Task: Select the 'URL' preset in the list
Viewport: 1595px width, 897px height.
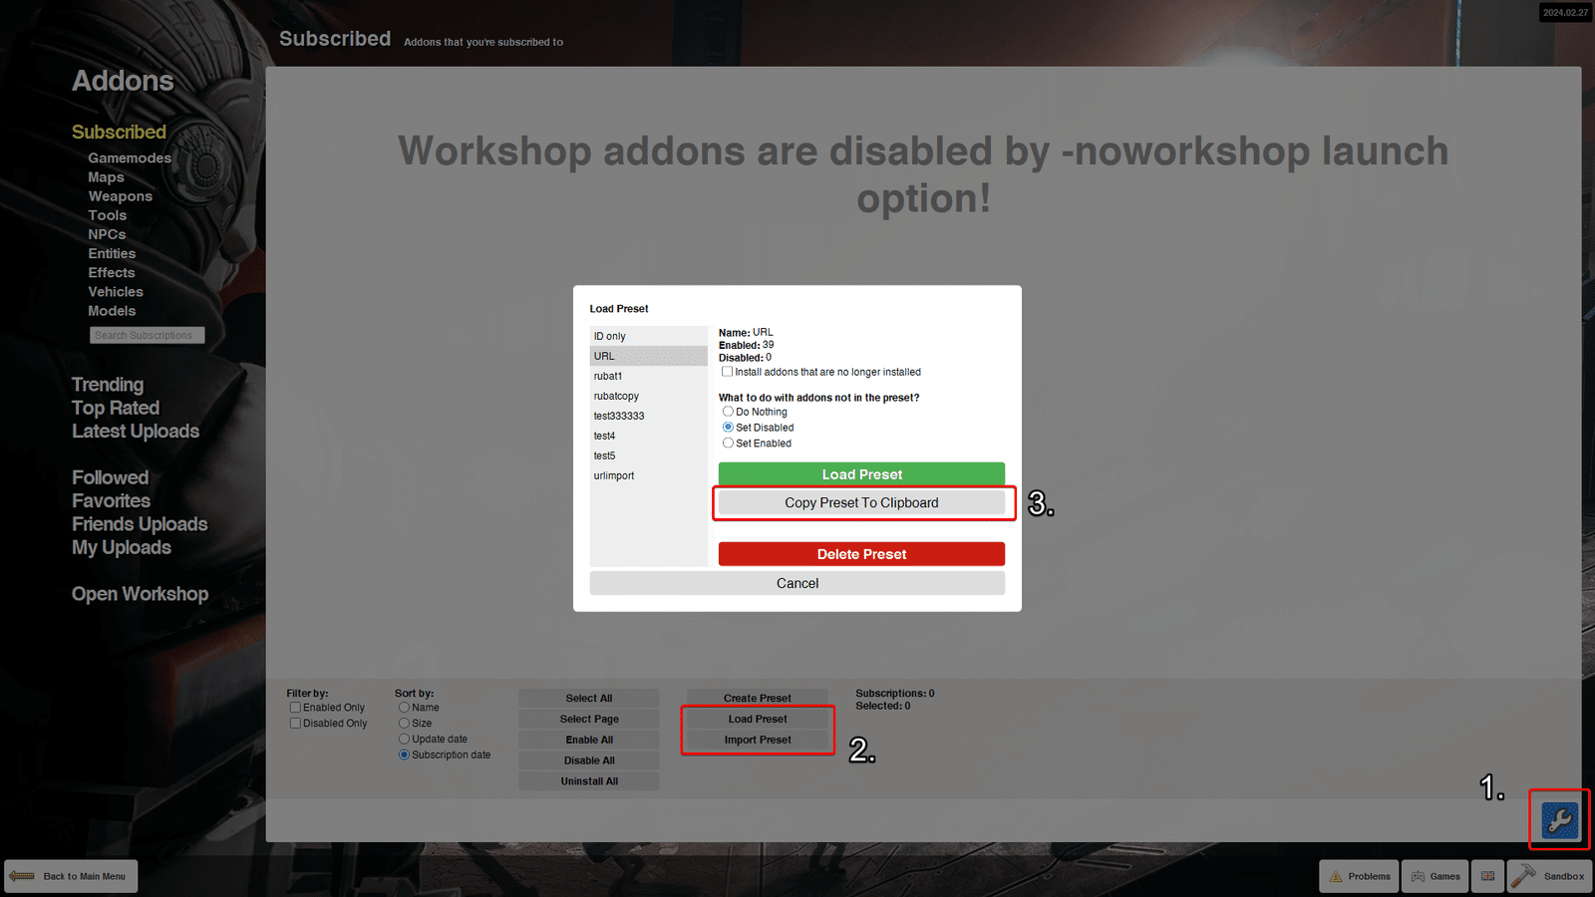Action: coord(648,356)
